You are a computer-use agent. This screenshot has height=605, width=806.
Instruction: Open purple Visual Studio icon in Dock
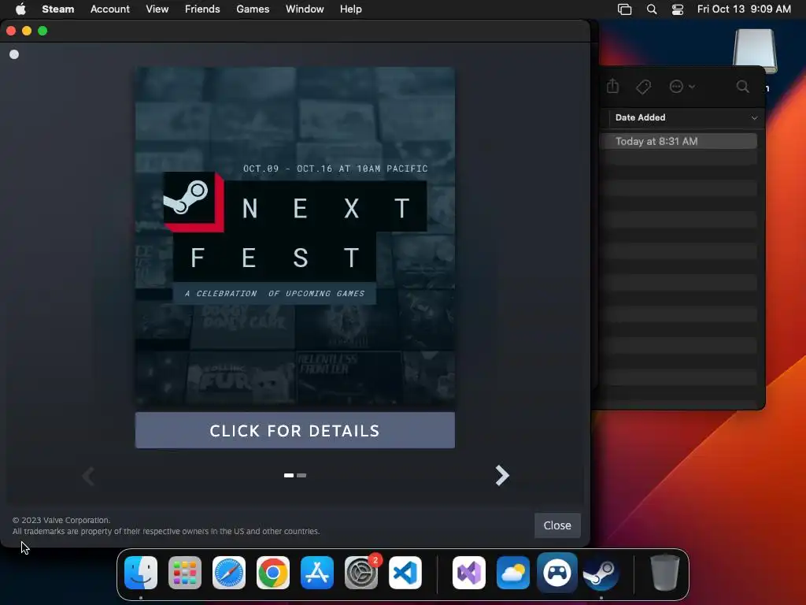[x=469, y=573]
